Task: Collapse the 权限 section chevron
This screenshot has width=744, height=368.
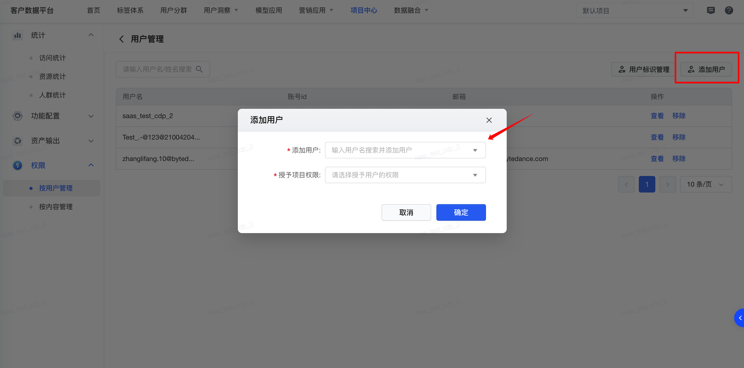Action: tap(91, 165)
